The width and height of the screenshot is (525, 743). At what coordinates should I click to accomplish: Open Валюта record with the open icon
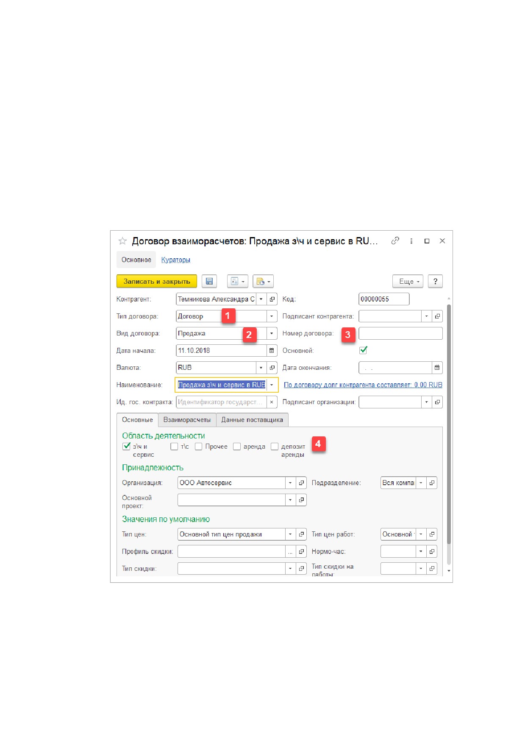[272, 368]
